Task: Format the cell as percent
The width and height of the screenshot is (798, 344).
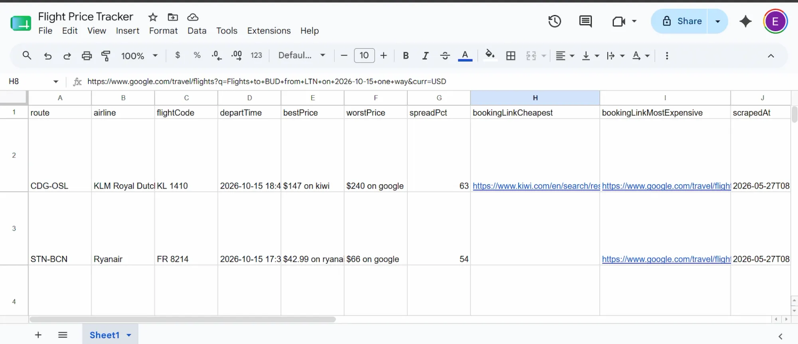Action: pos(197,55)
